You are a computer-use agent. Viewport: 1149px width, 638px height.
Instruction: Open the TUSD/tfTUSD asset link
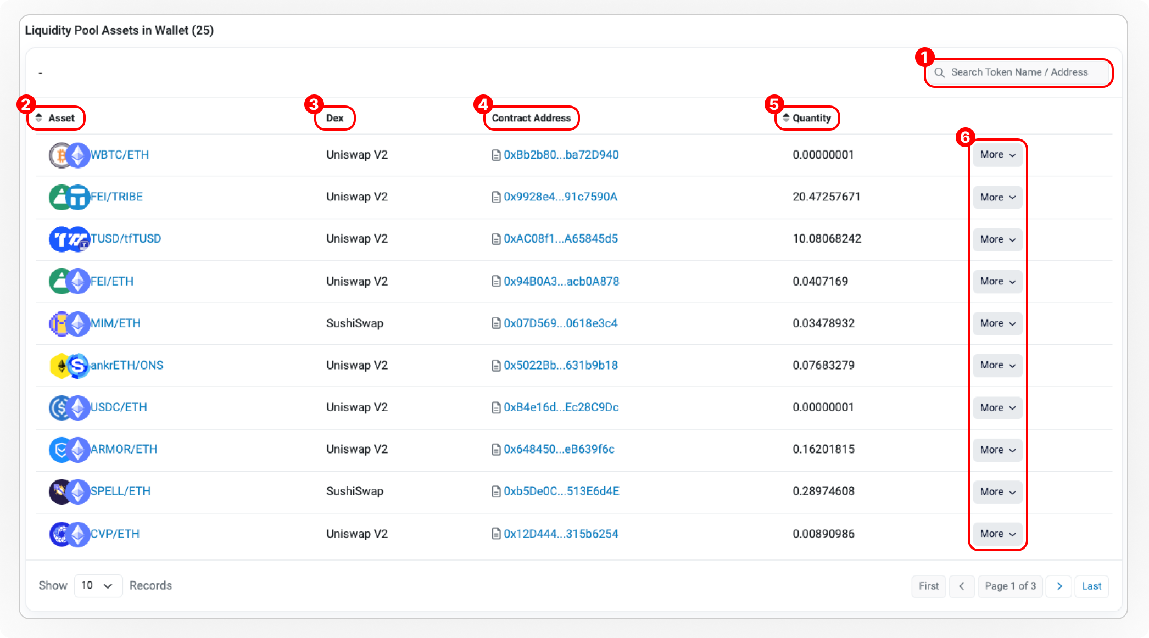(x=126, y=239)
